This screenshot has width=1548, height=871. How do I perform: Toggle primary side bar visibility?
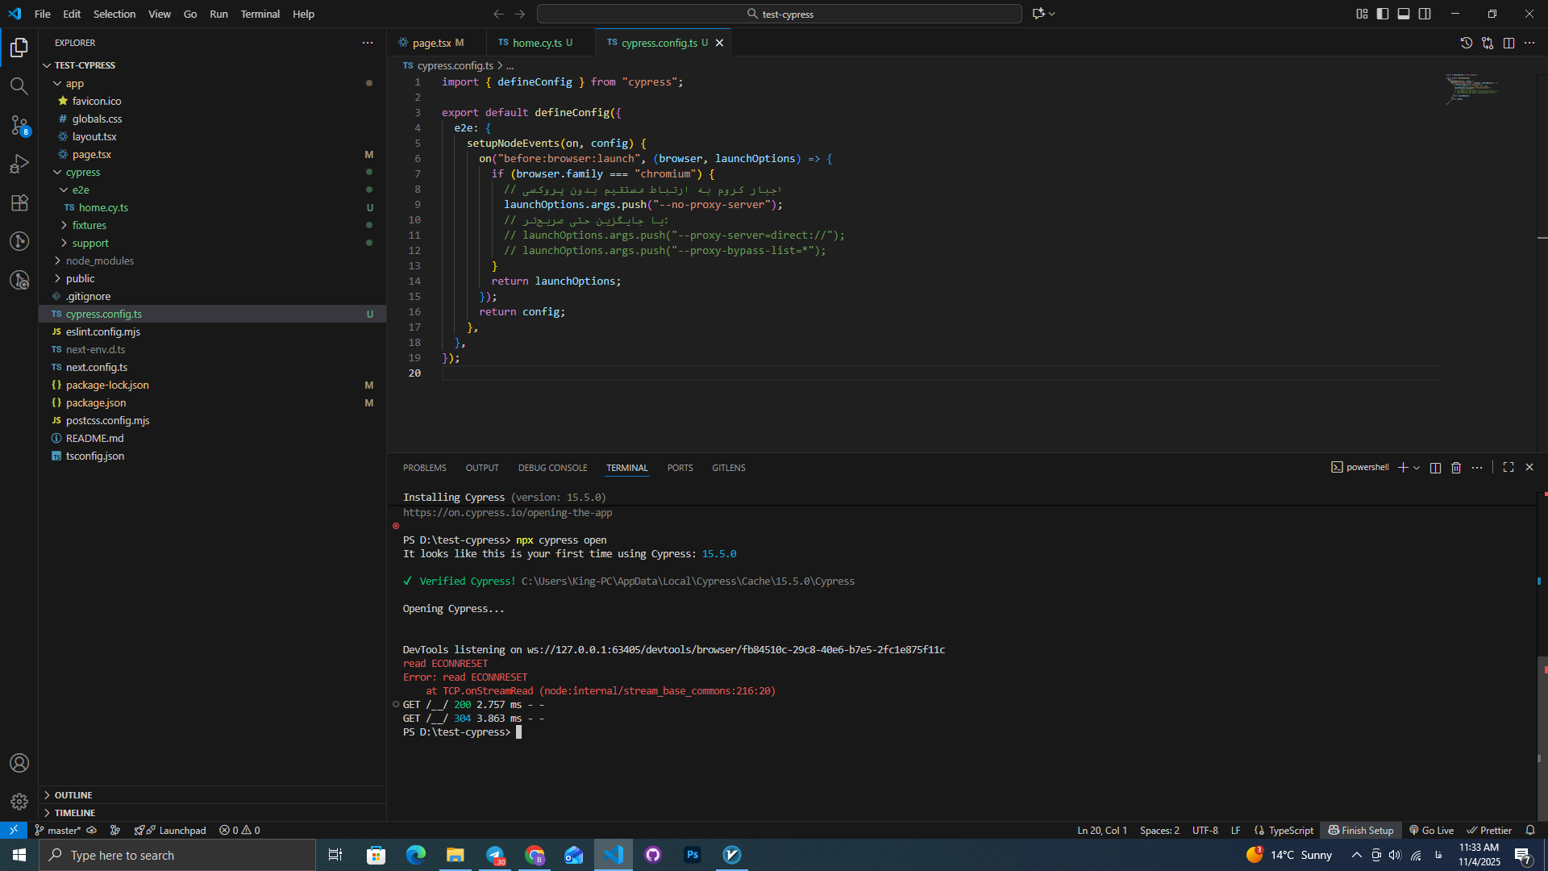tap(1383, 14)
